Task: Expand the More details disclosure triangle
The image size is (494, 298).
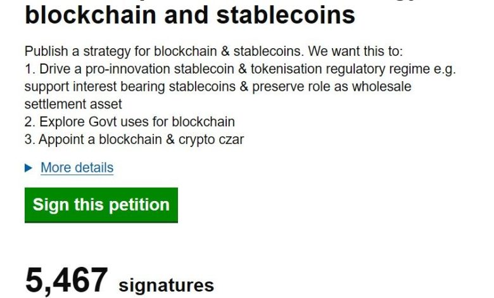Action: tap(28, 168)
